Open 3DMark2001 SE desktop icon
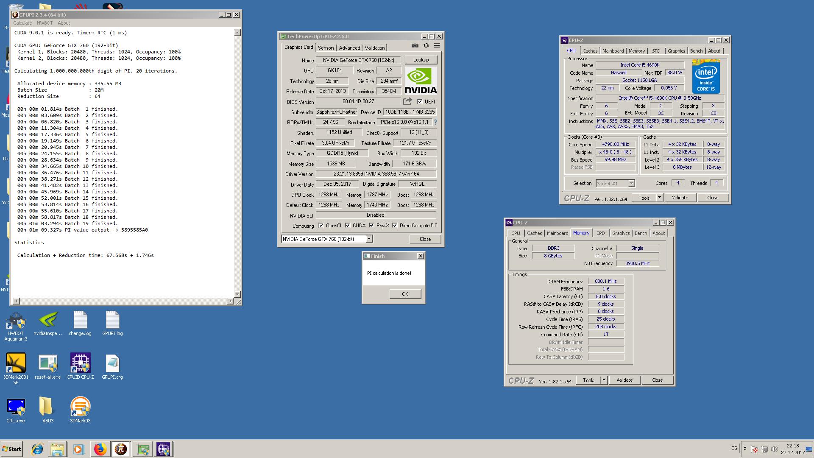 pos(16,369)
